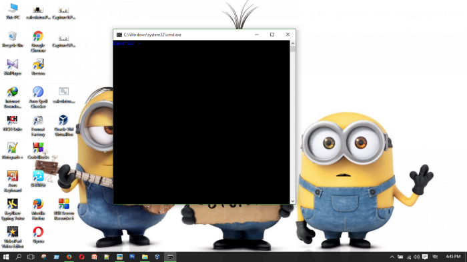Select the Capture file beside Google Chrome
This screenshot has width=467, height=262.
(64, 41)
